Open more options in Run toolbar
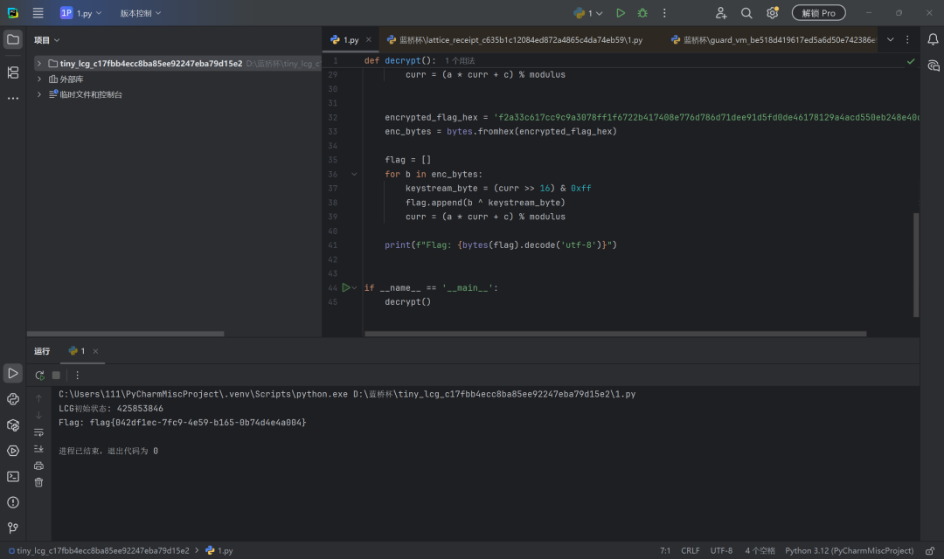The image size is (944, 559). click(x=77, y=376)
